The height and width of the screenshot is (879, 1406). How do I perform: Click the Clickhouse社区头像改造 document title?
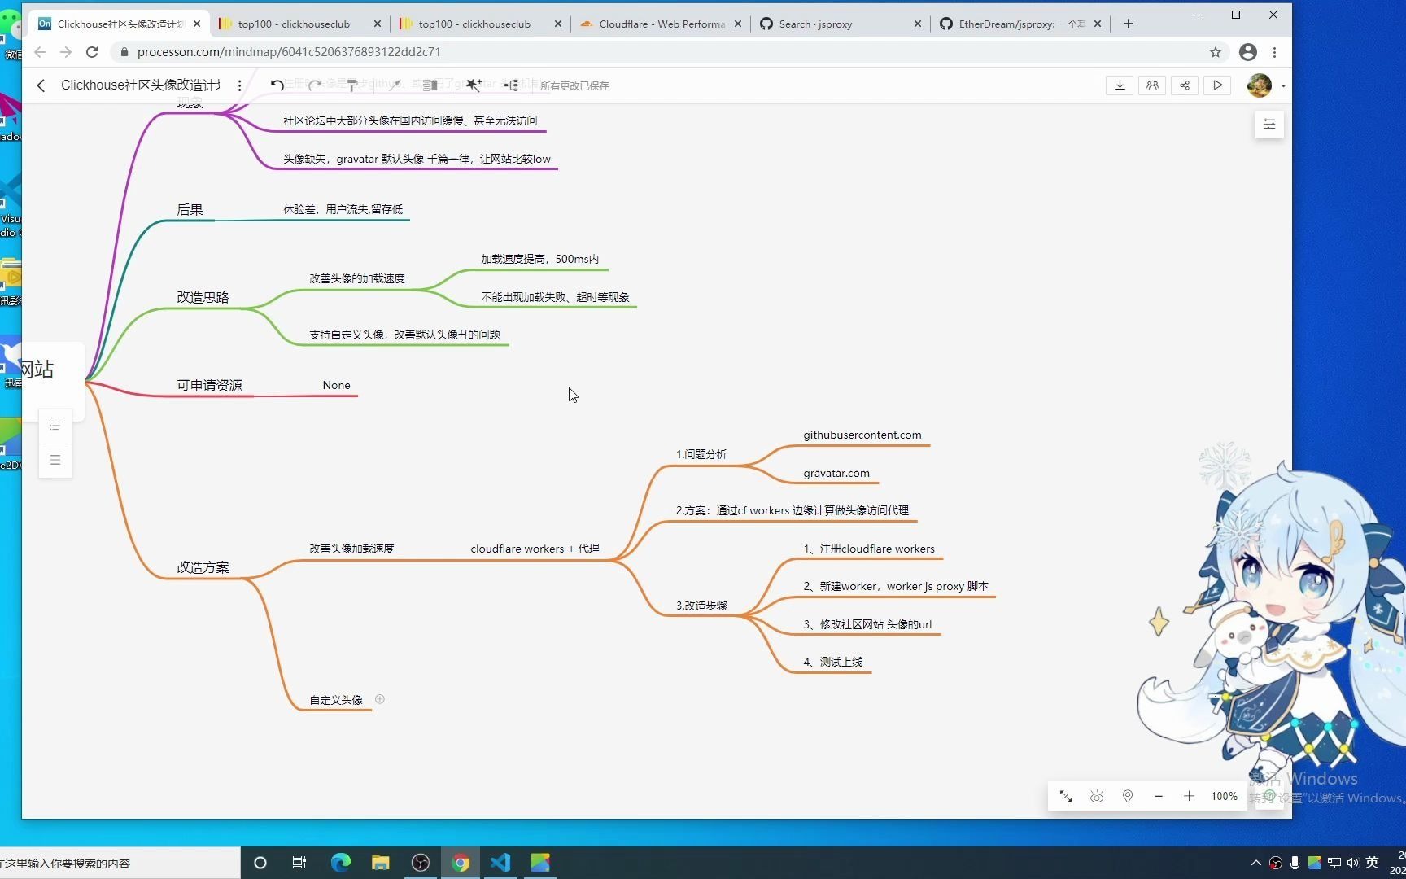tap(140, 85)
